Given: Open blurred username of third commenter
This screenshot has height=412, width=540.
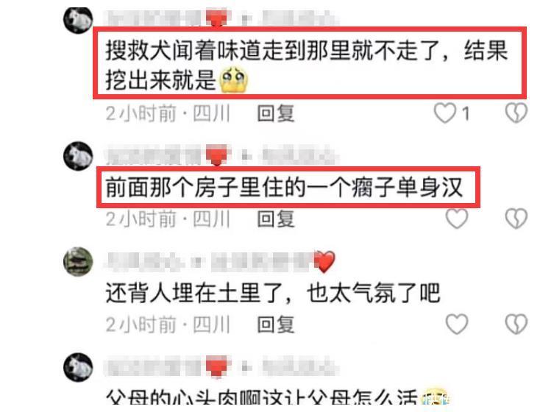Looking at the screenshot, I should point(208,261).
